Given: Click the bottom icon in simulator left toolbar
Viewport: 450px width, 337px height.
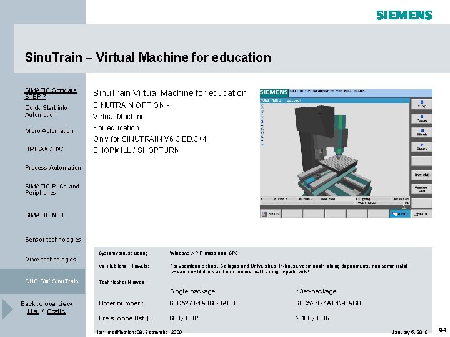Looking at the screenshot, I should pos(262,145).
